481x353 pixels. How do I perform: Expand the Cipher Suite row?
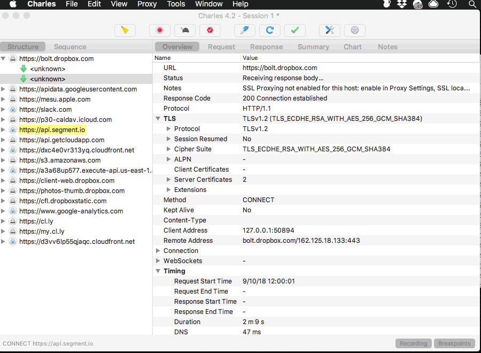click(x=169, y=149)
